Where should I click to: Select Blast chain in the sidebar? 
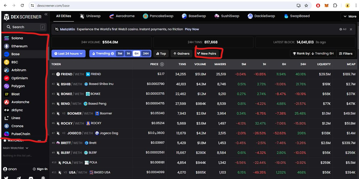tap(25, 94)
